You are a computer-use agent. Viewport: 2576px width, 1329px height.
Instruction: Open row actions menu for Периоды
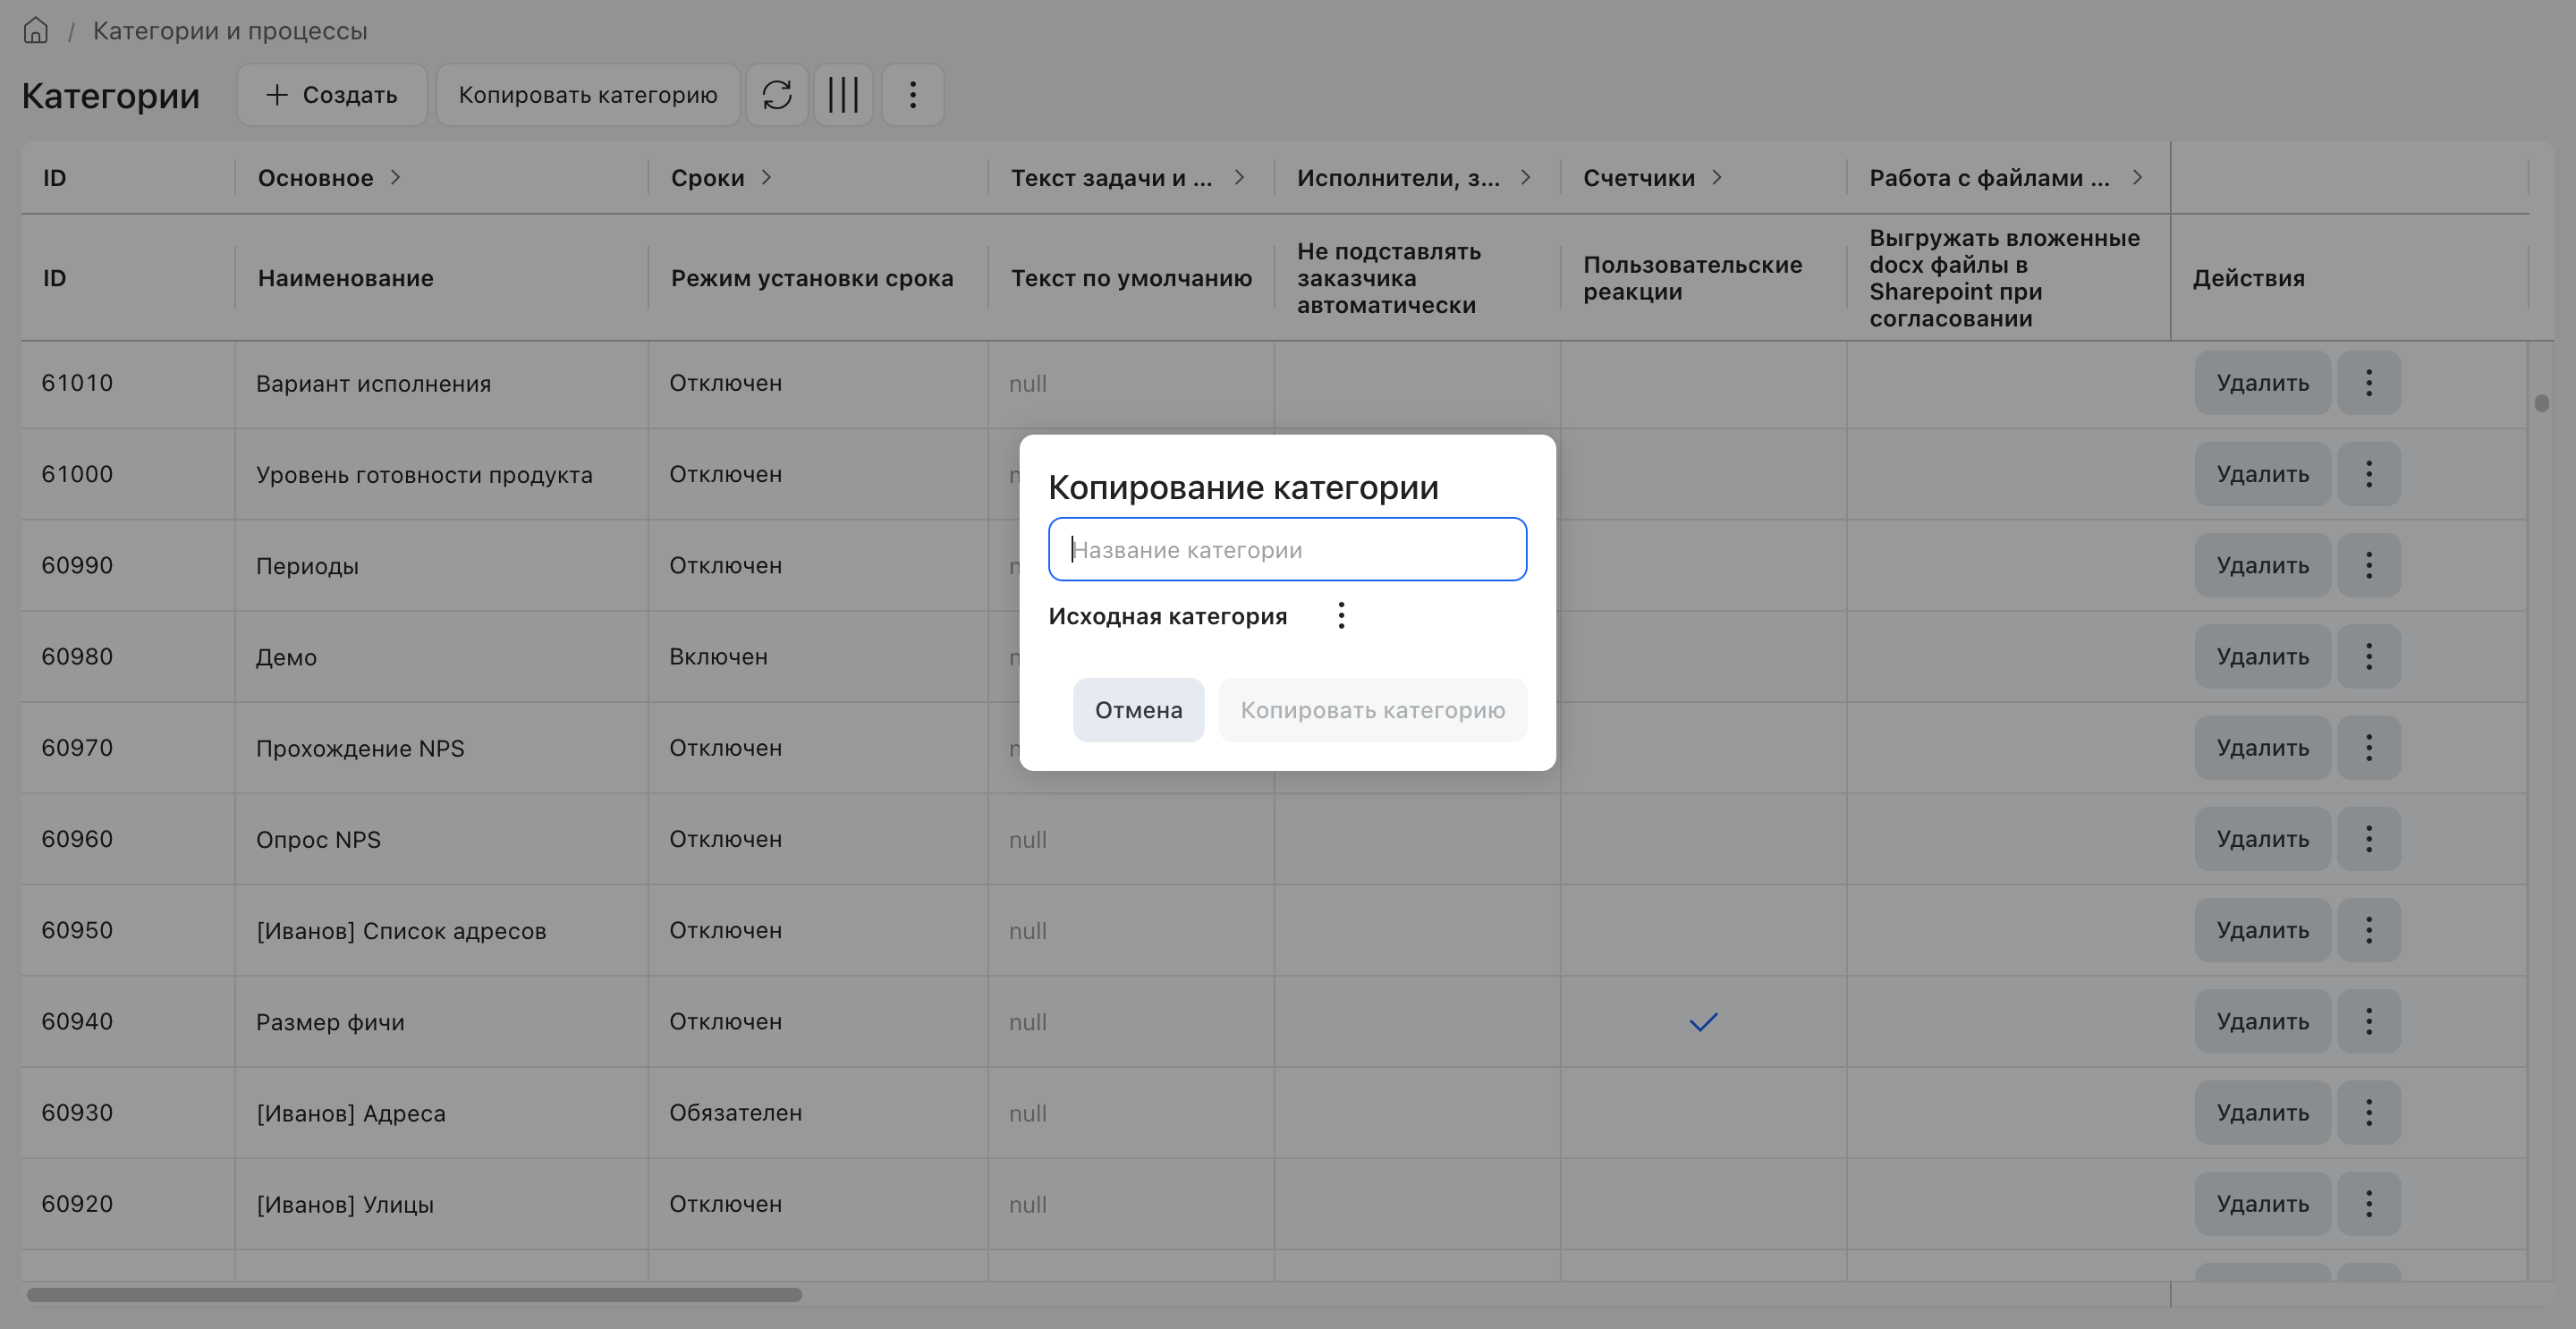pyautogui.click(x=2368, y=565)
